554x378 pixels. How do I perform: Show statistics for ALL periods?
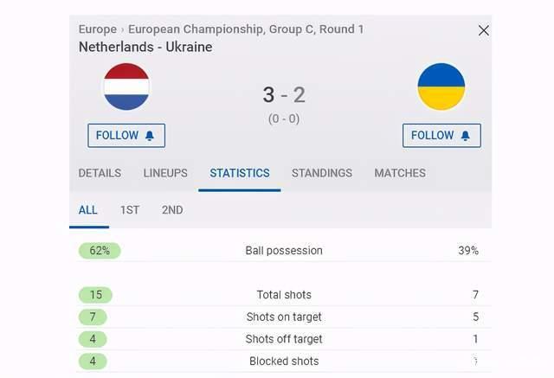pyautogui.click(x=88, y=210)
